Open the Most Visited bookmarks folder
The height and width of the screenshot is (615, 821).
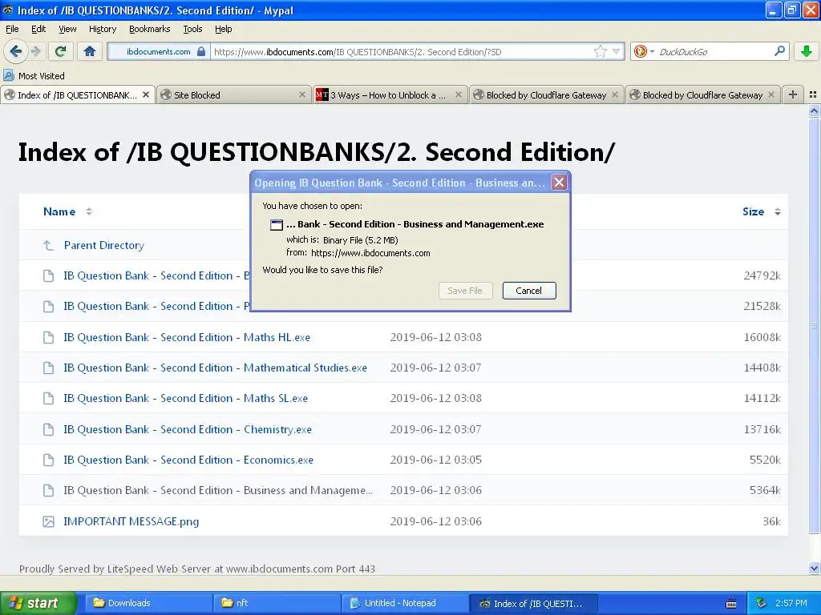(x=34, y=76)
